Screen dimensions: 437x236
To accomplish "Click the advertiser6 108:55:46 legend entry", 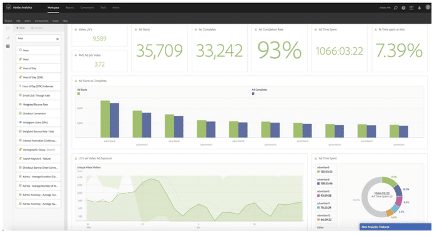I will tap(325, 182).
